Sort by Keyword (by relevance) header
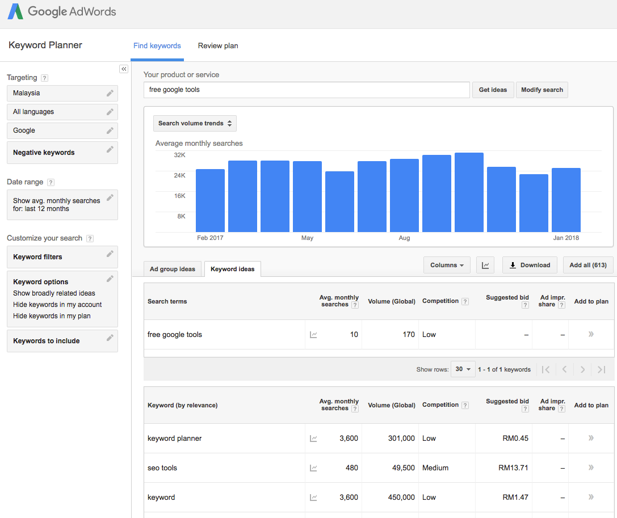Screen dimensions: 617x518 click(183, 406)
